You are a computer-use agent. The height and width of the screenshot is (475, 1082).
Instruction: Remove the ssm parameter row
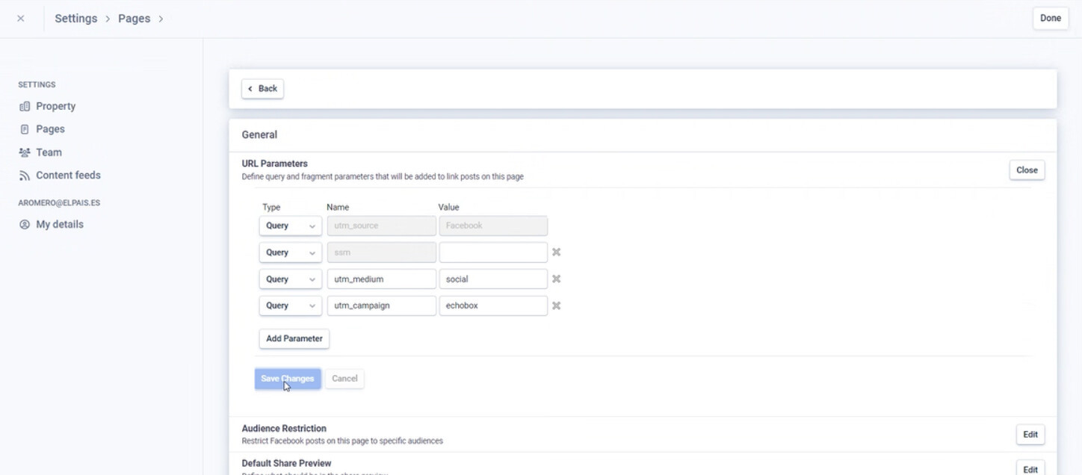(556, 252)
